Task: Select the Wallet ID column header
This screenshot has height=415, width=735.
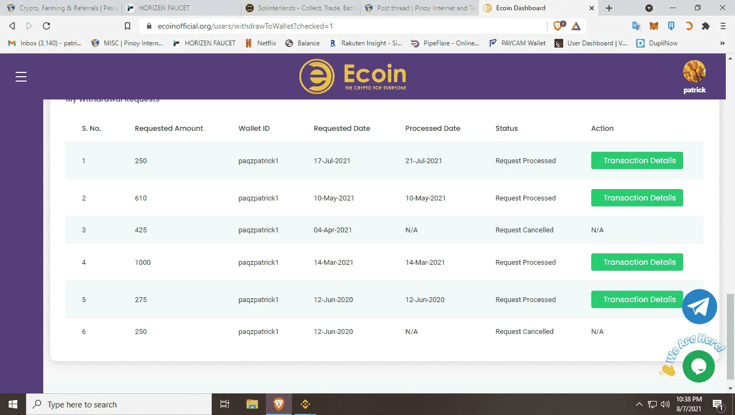Action: 253,128
